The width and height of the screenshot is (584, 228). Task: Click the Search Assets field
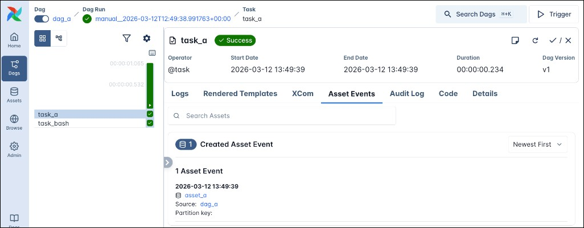point(282,115)
